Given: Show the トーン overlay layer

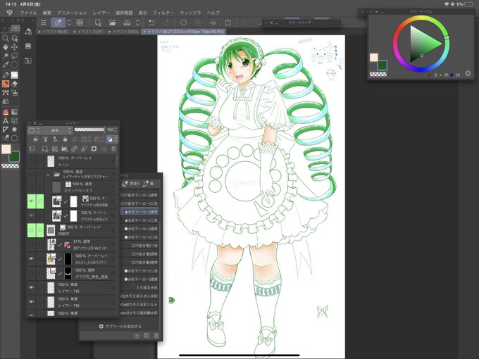Looking at the screenshot, I should tap(31, 161).
